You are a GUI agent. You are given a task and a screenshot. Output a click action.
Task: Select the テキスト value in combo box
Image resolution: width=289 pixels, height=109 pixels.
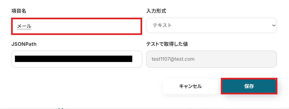(162, 25)
